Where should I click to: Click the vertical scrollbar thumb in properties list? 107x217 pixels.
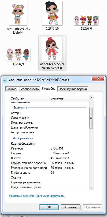91,118
